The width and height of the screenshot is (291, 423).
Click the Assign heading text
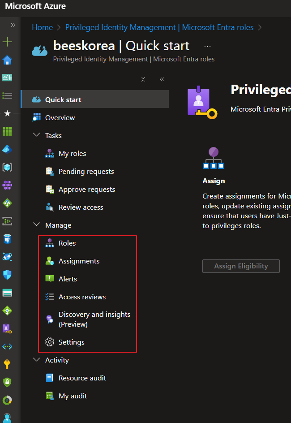[x=214, y=181]
